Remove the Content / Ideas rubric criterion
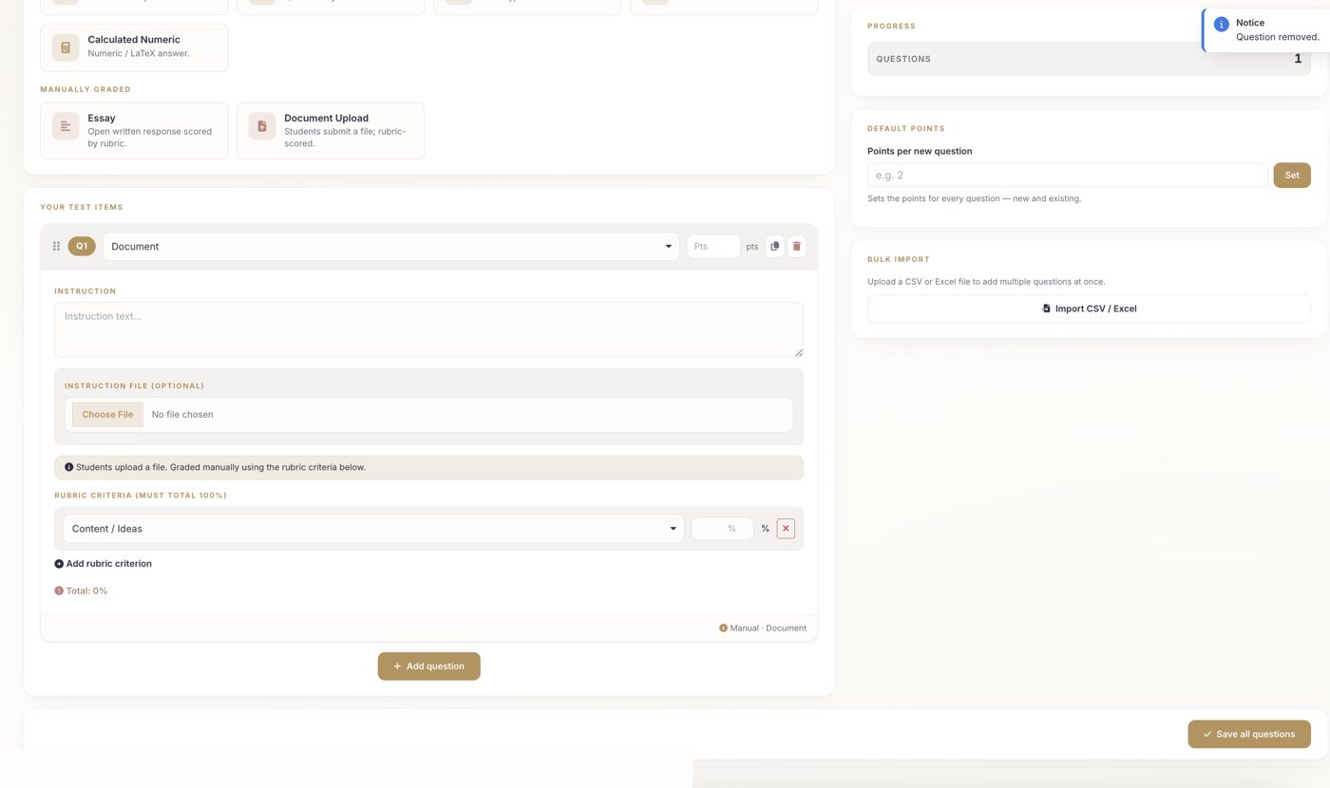This screenshot has width=1330, height=788. pos(786,529)
